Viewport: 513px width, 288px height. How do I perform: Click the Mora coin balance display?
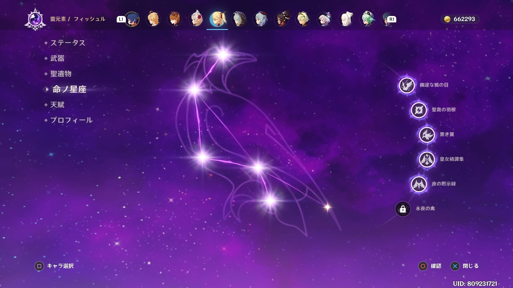[x=460, y=19]
